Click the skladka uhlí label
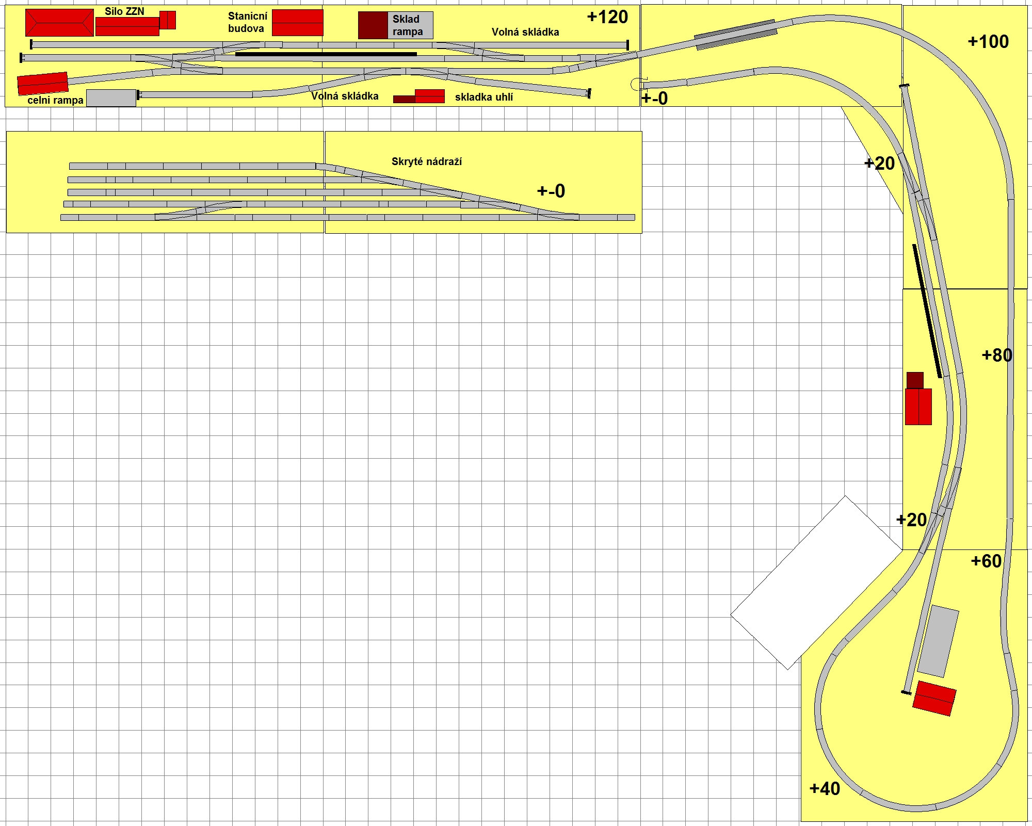1032x826 pixels. tap(484, 97)
